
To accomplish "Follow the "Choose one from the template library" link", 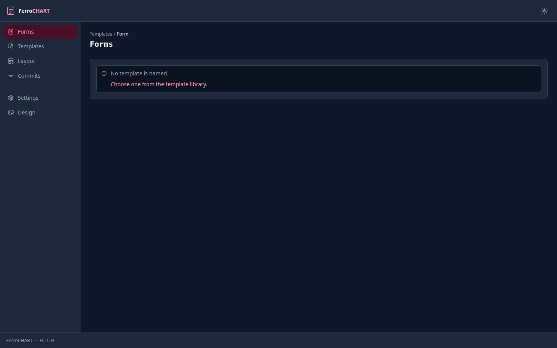I will tap(159, 84).
